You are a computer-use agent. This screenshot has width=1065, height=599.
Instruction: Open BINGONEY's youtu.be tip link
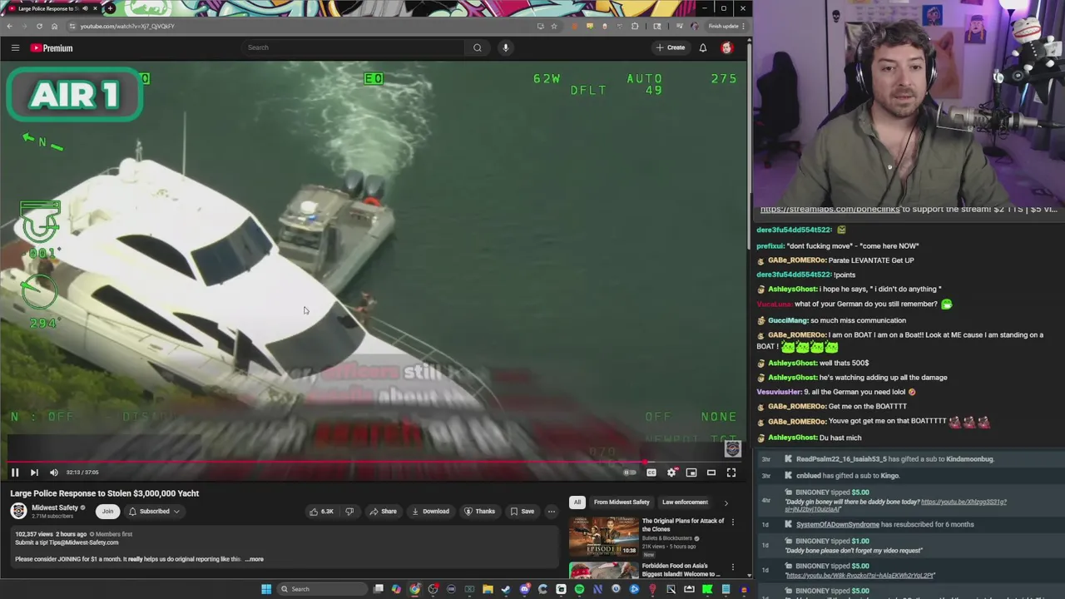tap(859, 576)
